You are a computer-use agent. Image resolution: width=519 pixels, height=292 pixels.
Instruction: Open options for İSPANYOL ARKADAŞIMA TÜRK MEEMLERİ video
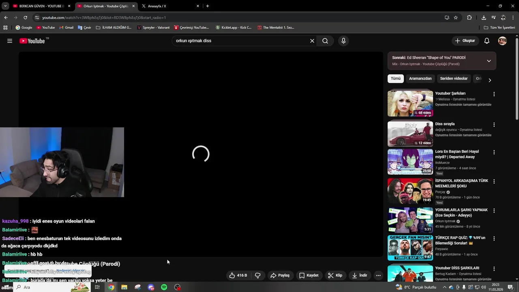(494, 181)
